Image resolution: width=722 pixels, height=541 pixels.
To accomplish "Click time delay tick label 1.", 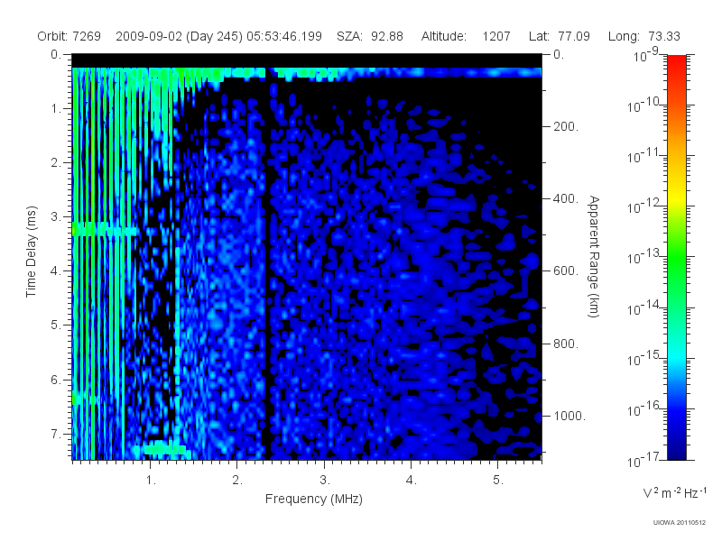I will point(56,108).
